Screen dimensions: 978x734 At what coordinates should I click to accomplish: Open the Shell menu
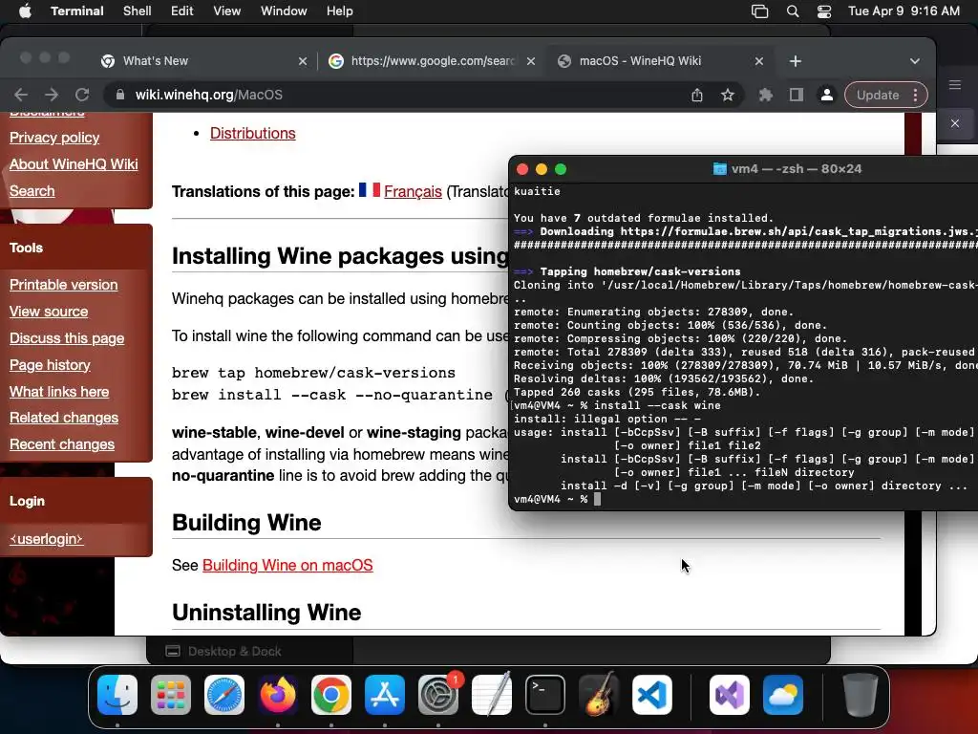[138, 11]
